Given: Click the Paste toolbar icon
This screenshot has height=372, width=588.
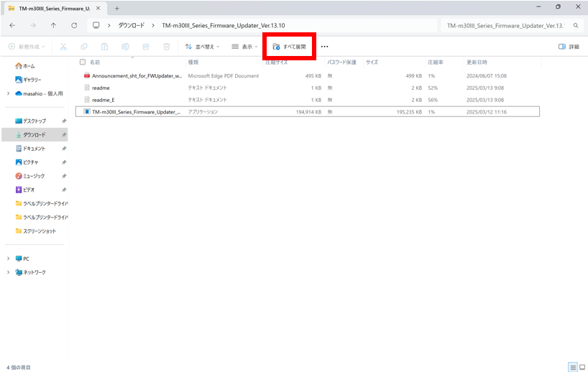Looking at the screenshot, I should [105, 47].
